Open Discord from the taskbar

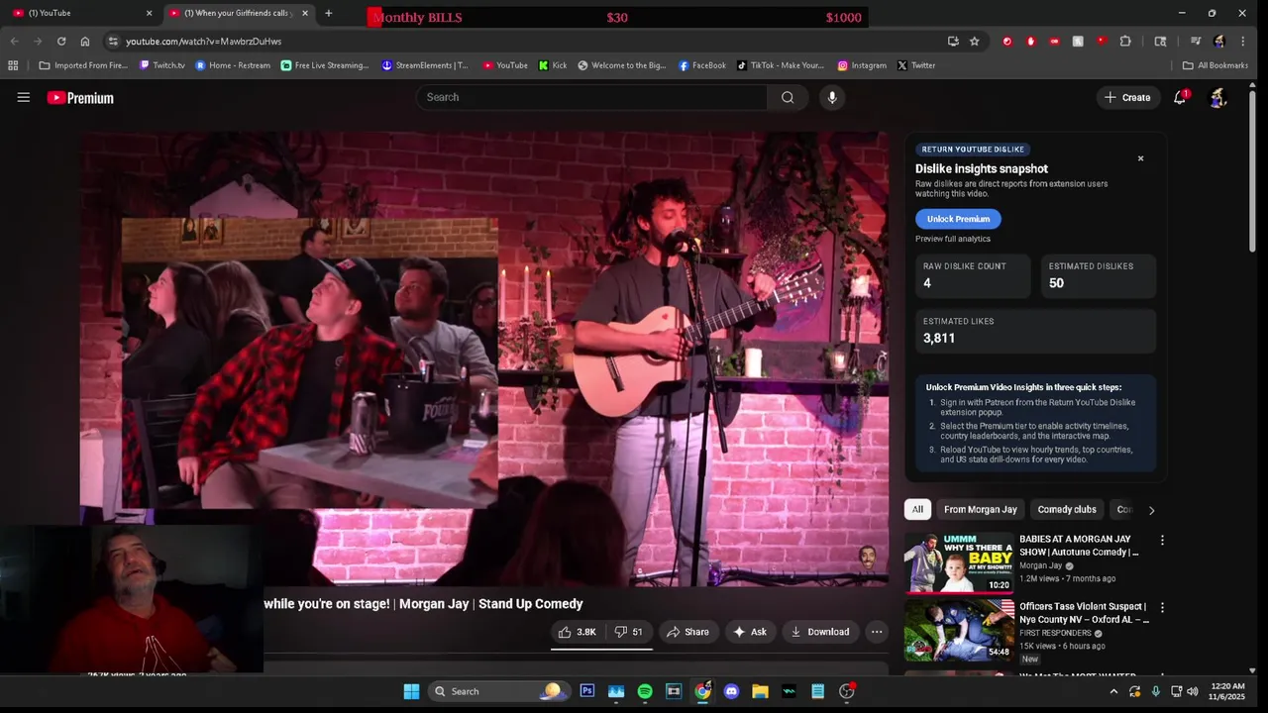point(731,691)
